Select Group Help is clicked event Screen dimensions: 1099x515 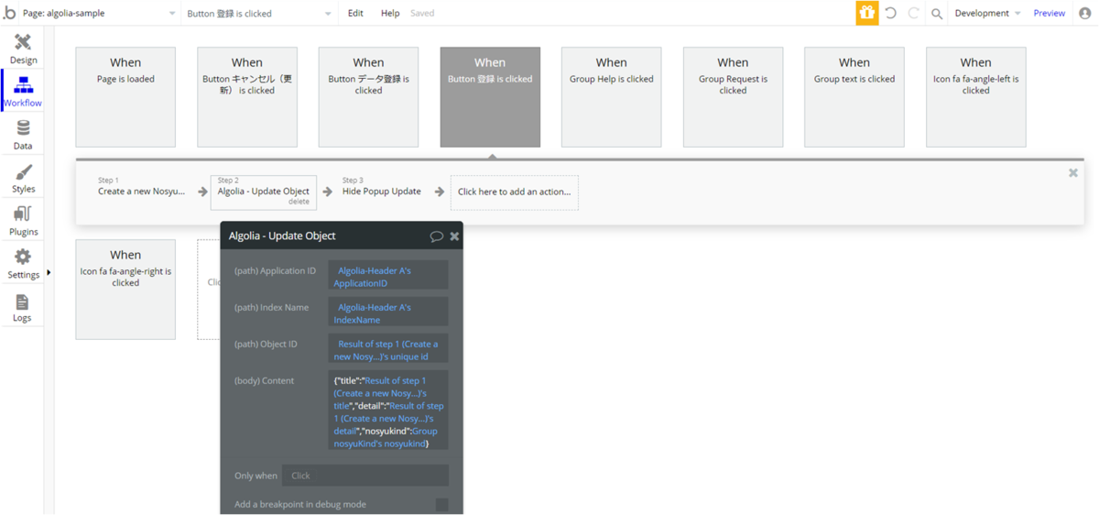(x=612, y=97)
